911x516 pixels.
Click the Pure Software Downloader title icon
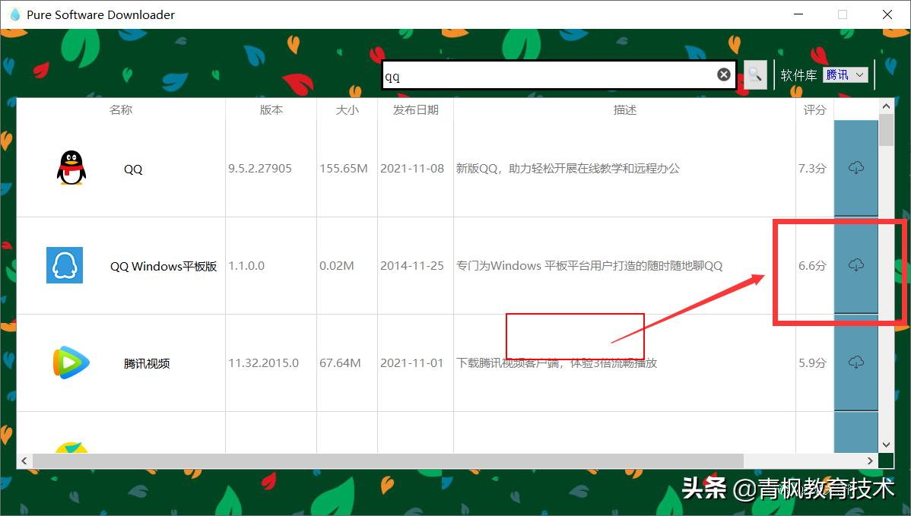point(15,14)
